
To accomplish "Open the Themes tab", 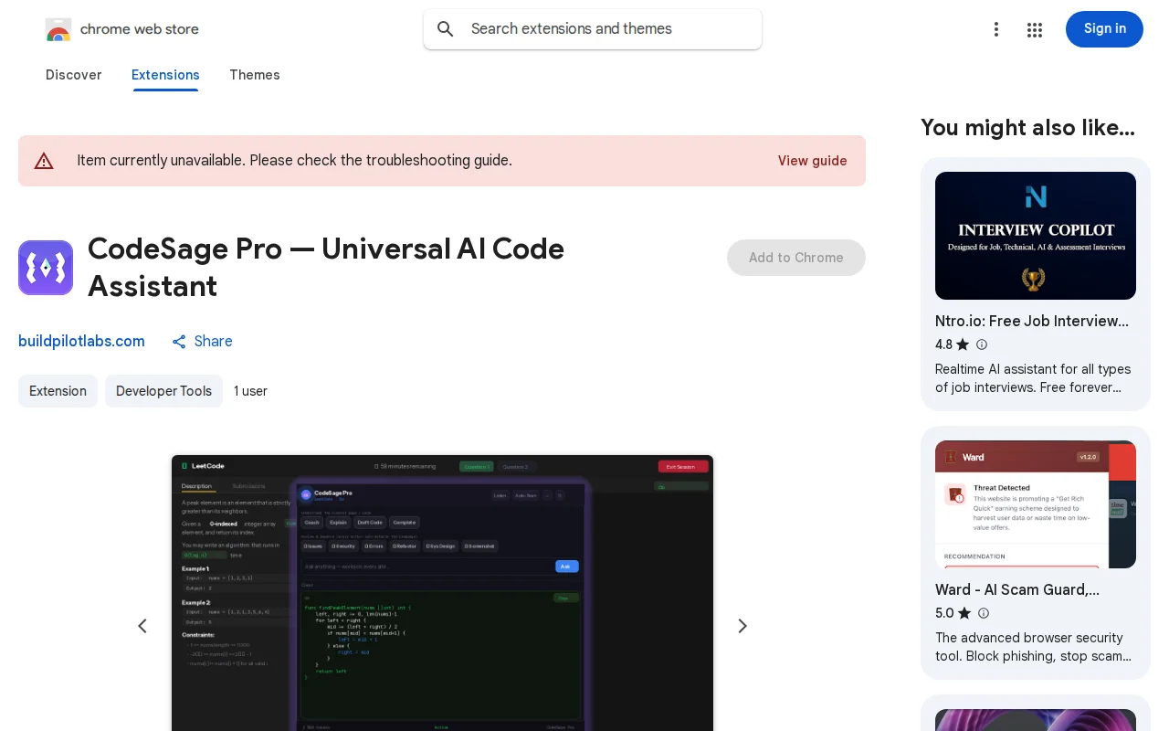I will (x=255, y=75).
